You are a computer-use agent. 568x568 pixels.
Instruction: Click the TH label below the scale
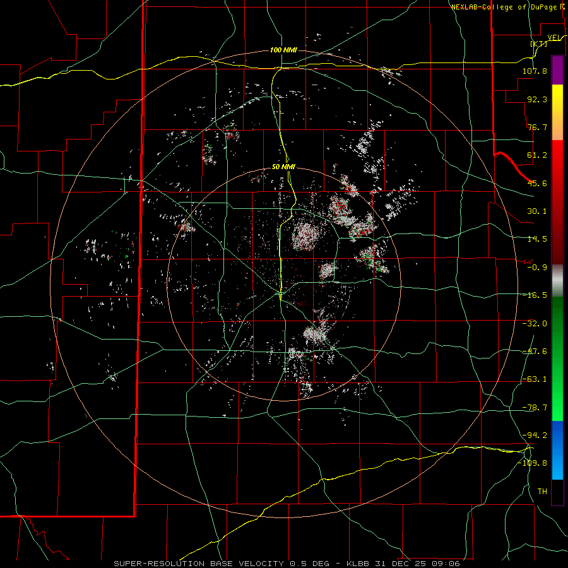[542, 492]
